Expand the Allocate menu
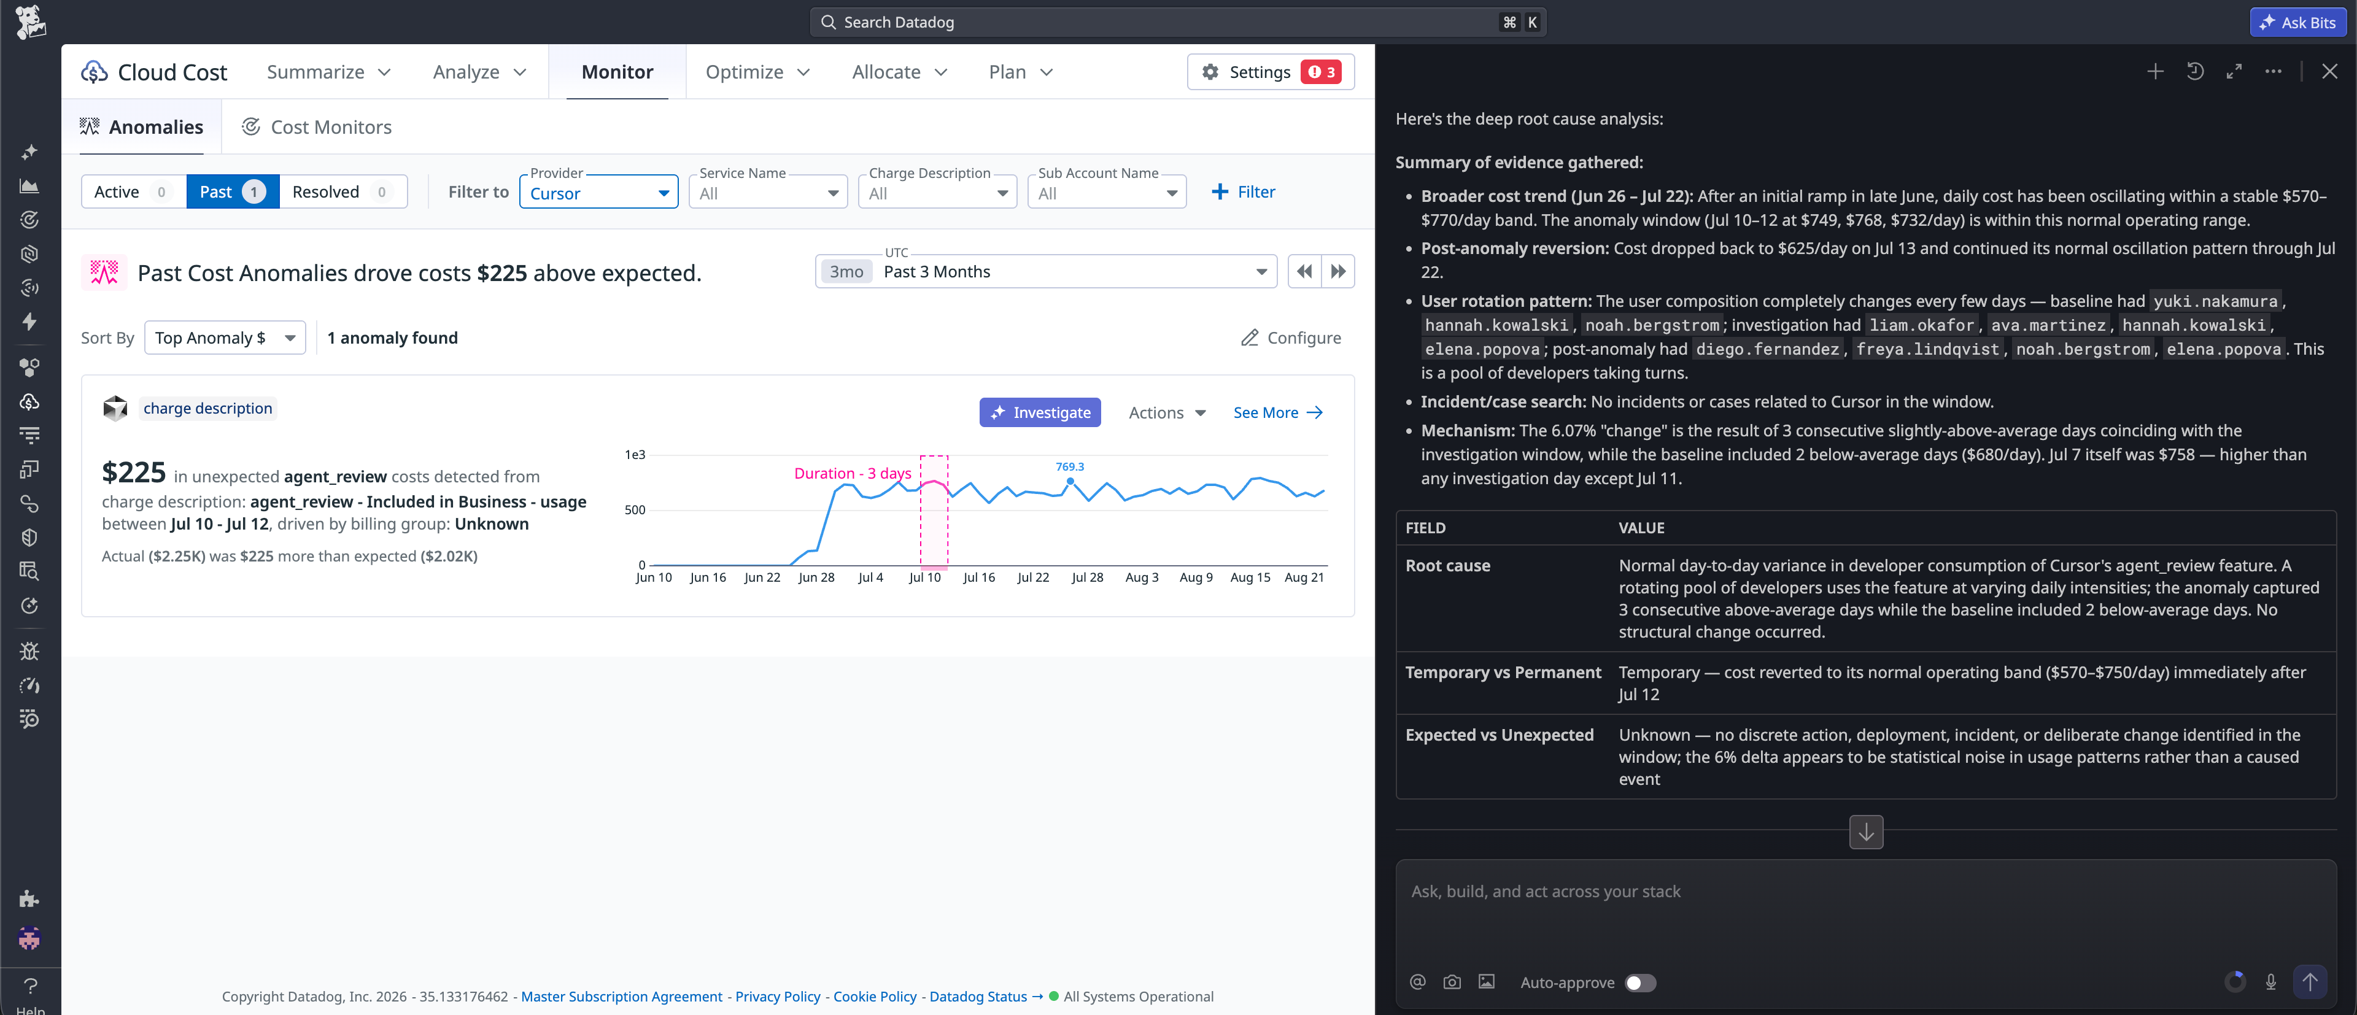Viewport: 2357px width, 1015px height. pos(899,72)
